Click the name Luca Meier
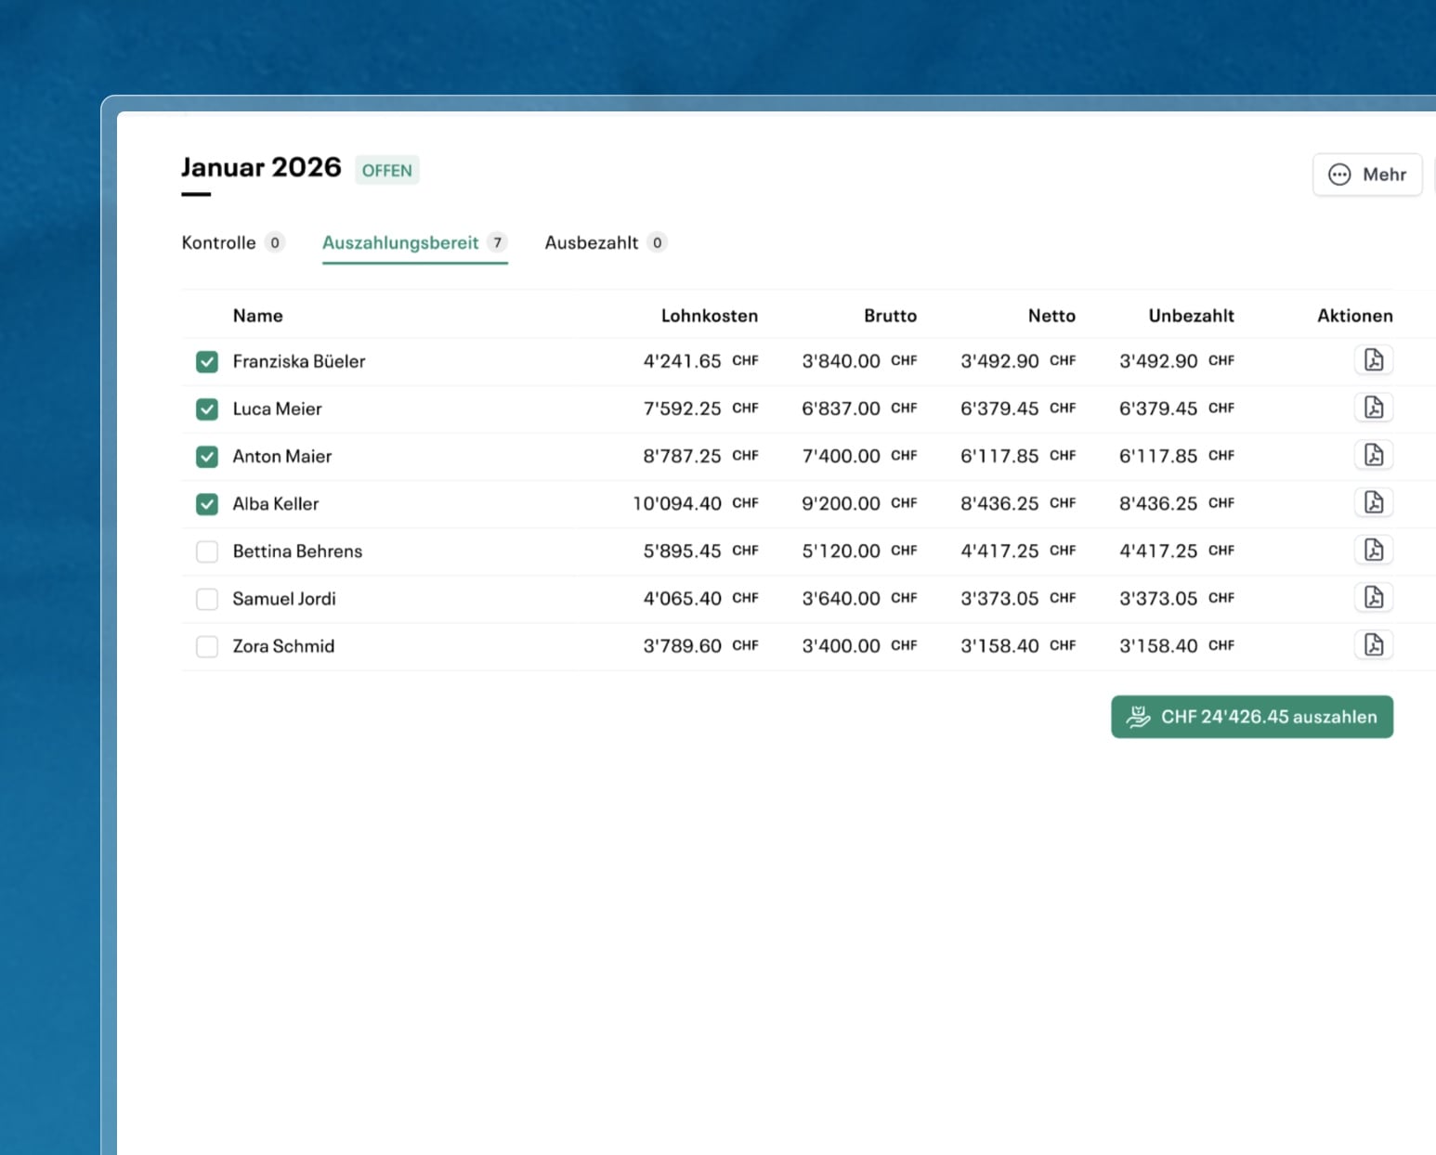 point(277,409)
